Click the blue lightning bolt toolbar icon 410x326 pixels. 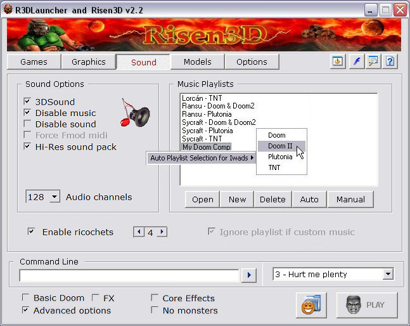(x=356, y=62)
